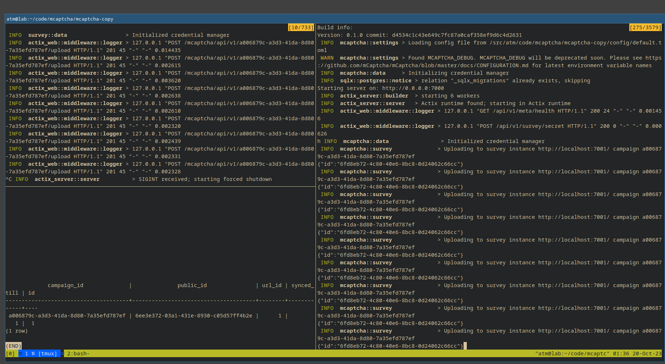Viewport: 665px width, 364px height.
Task: Click the [10/733] scroll position indicator
Action: (301, 27)
